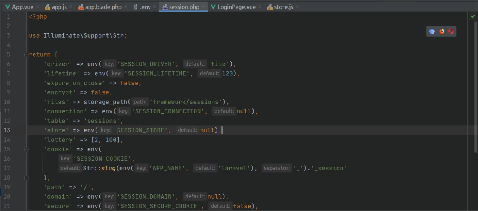The height and width of the screenshot is (211, 478).
Task: Click the 'expire_on_close' key
Action: [75, 83]
